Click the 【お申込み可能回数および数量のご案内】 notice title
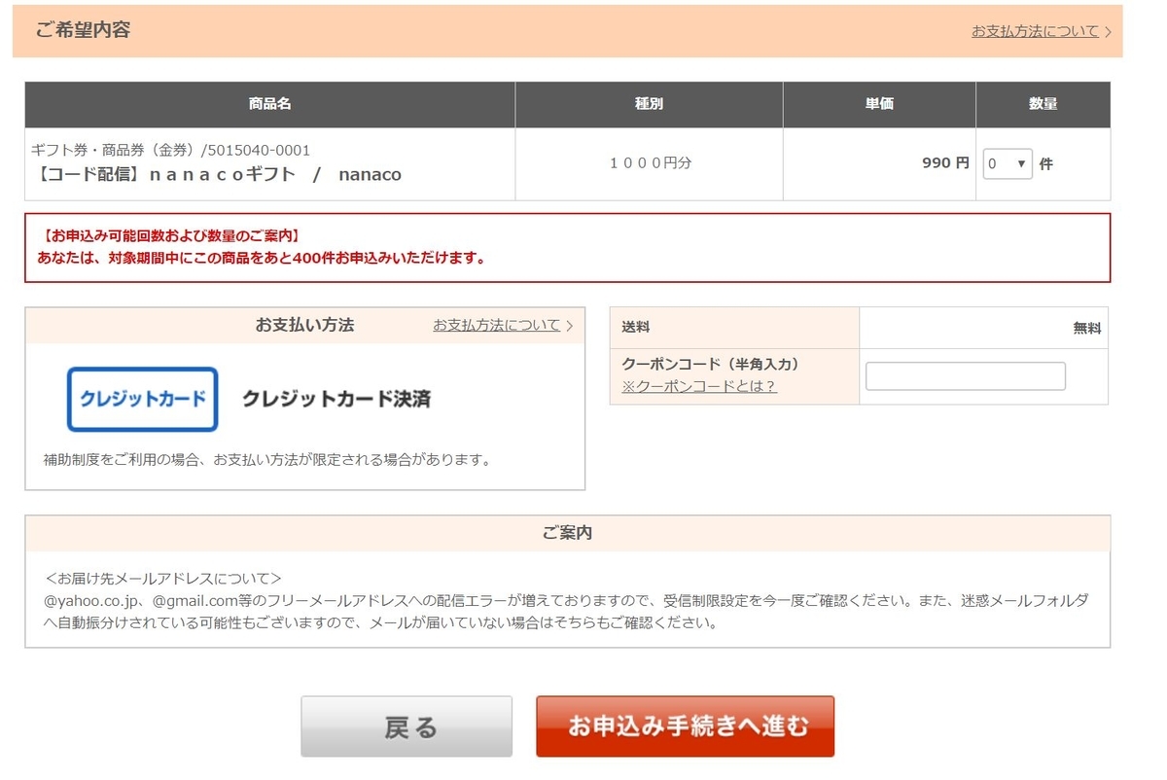1167x780 pixels. tap(171, 235)
